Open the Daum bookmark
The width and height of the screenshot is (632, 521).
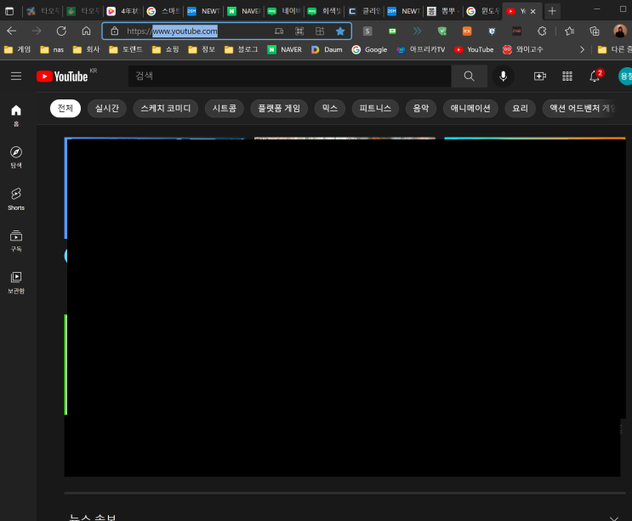(x=327, y=49)
